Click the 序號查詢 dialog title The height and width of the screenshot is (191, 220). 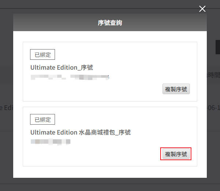(x=110, y=23)
